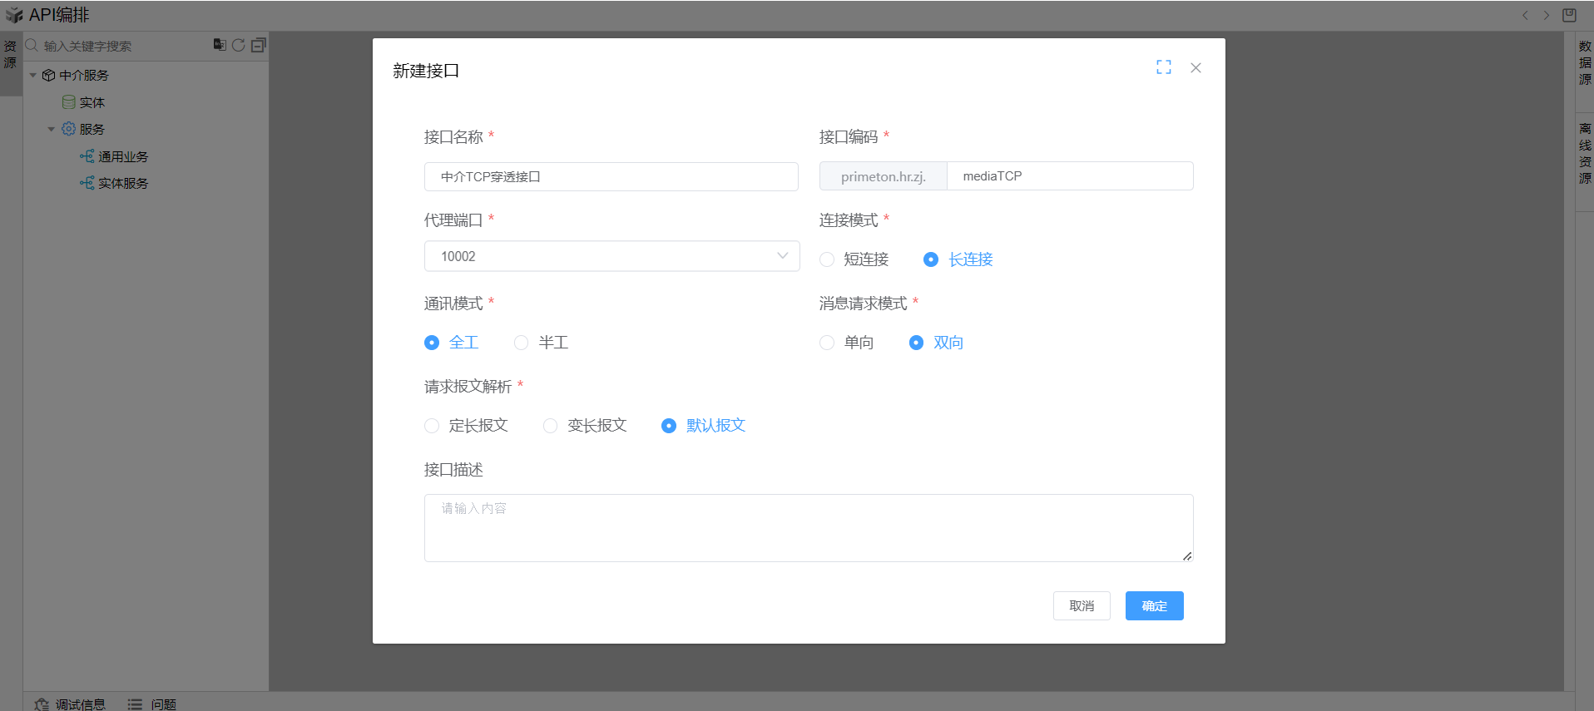Click the translate icon next to search box
The image size is (1594, 711).
coord(220,45)
